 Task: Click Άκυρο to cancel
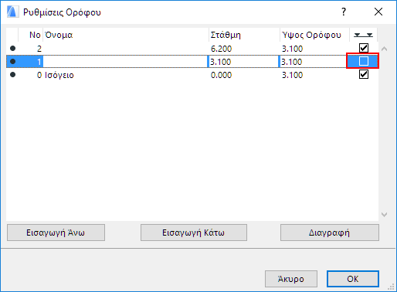[x=291, y=279]
